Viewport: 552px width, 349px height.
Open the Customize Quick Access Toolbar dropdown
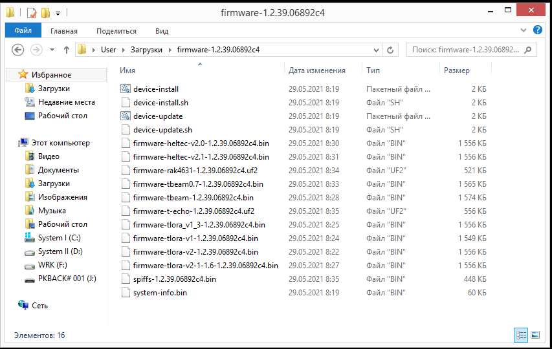tap(58, 14)
